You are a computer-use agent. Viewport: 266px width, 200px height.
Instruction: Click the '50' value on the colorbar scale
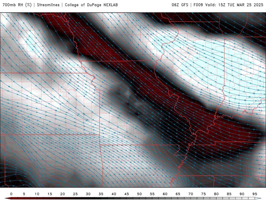[139, 194]
